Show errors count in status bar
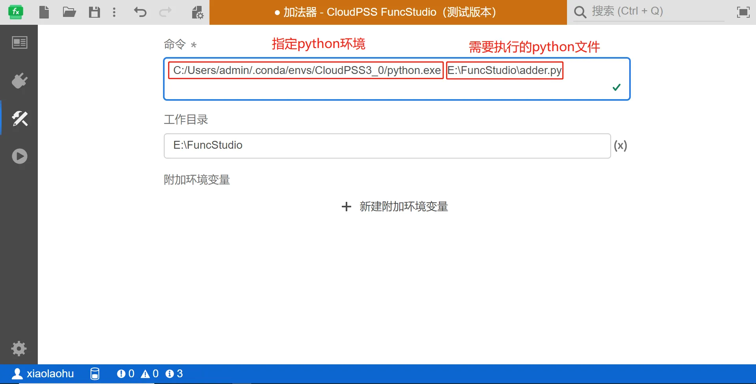Screen dimensions: 756x384 click(x=126, y=374)
